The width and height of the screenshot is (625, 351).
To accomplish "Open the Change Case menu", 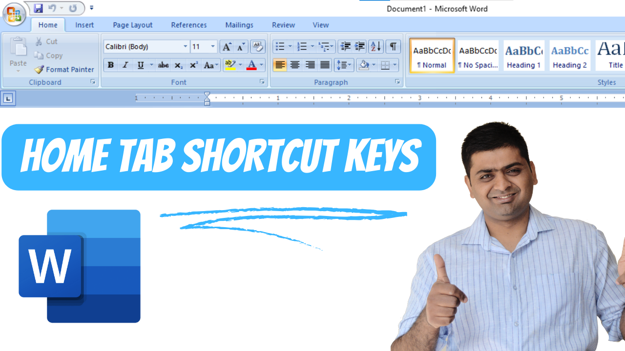I will point(211,65).
